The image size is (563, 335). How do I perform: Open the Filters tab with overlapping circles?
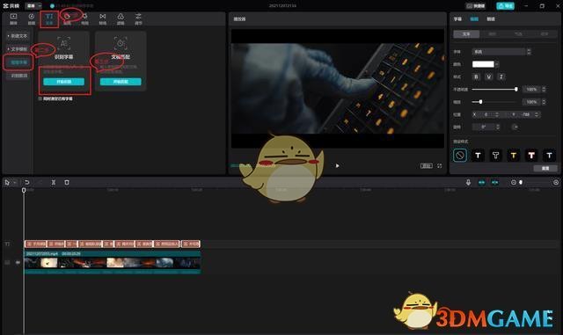click(x=121, y=18)
